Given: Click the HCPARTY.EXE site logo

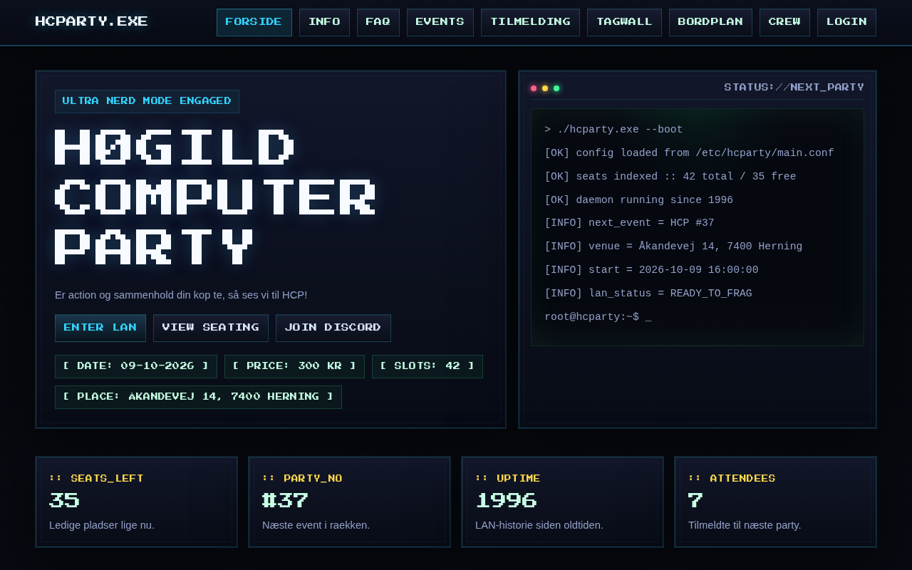Looking at the screenshot, I should (91, 21).
